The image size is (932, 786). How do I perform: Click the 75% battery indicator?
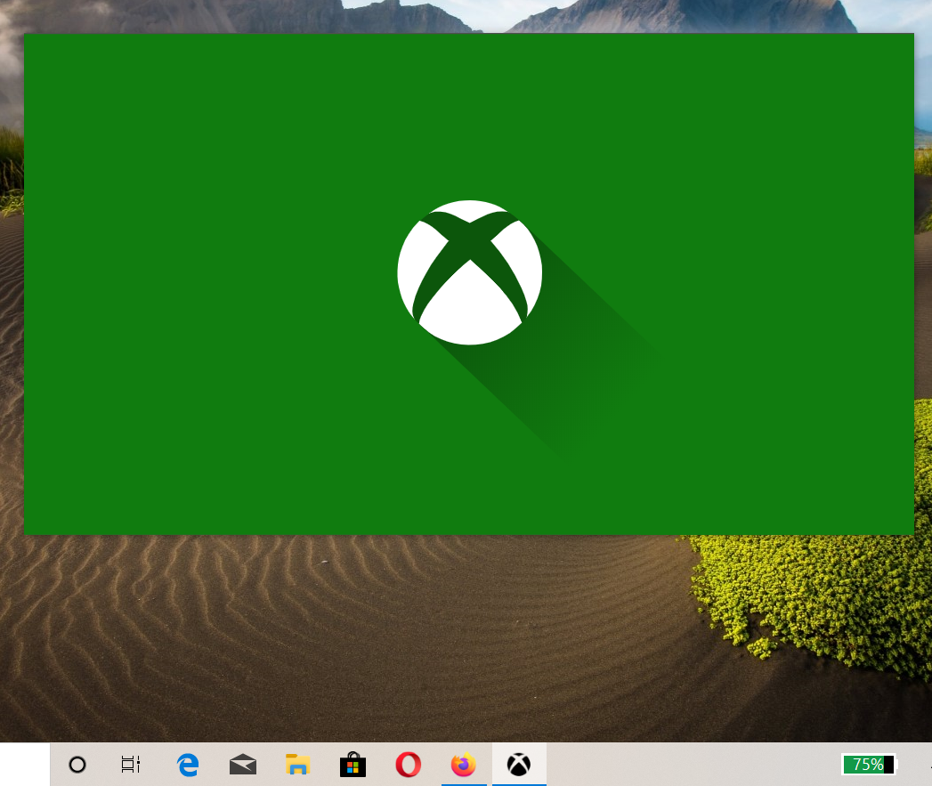869,765
